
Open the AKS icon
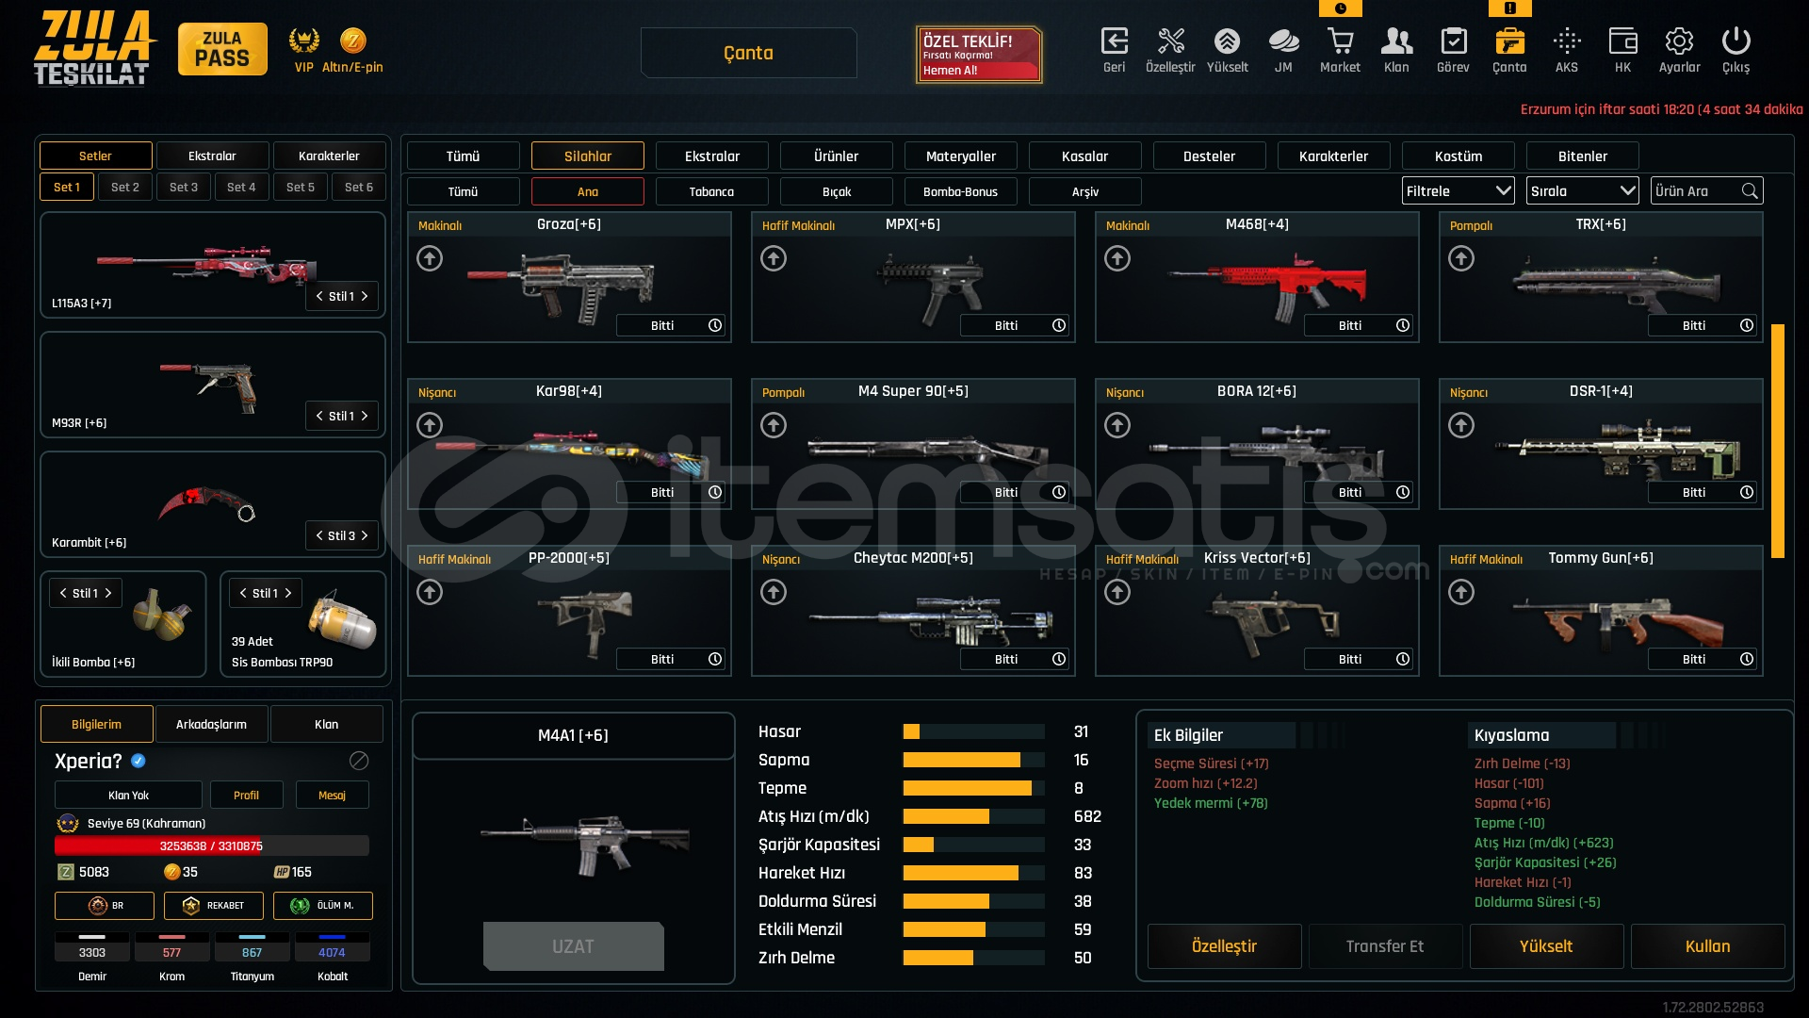click(x=1566, y=41)
